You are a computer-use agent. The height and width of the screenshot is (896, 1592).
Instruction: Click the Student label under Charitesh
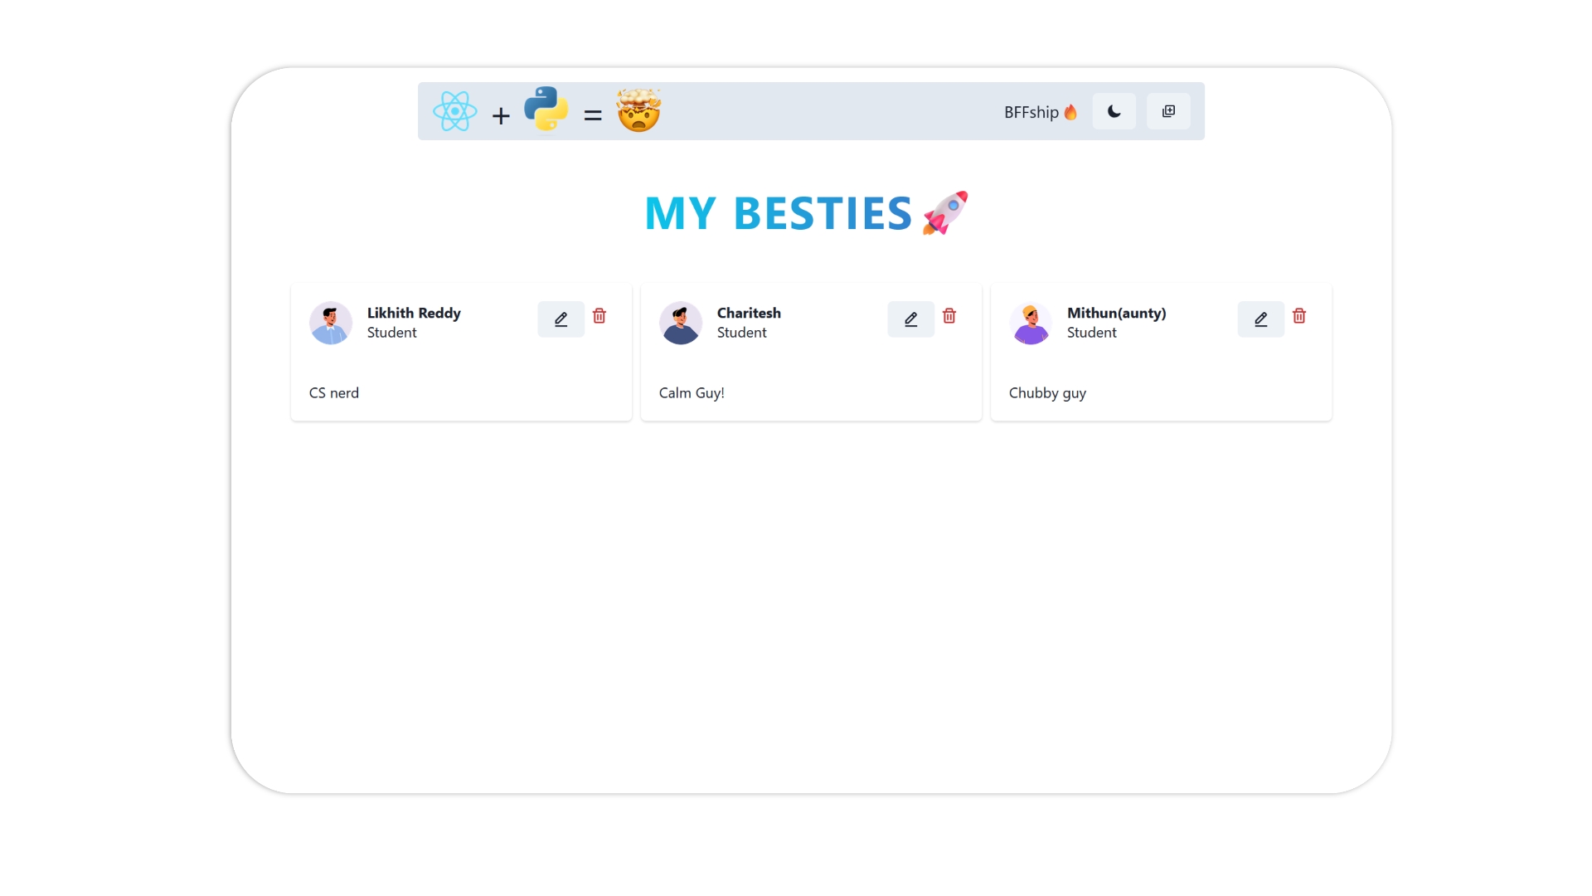pos(742,332)
